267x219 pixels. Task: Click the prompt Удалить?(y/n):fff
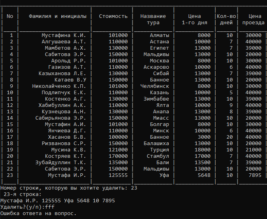point(27,207)
